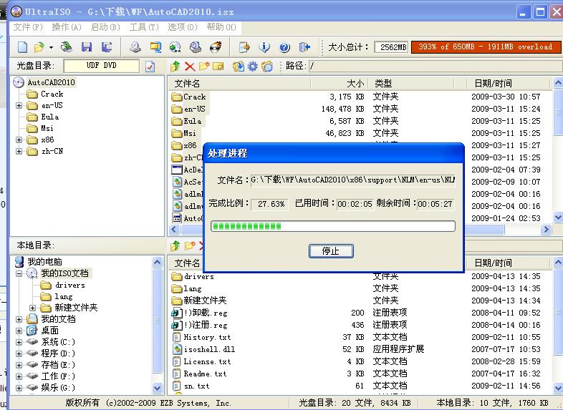Click the local pane New Folder icon

click(190, 245)
